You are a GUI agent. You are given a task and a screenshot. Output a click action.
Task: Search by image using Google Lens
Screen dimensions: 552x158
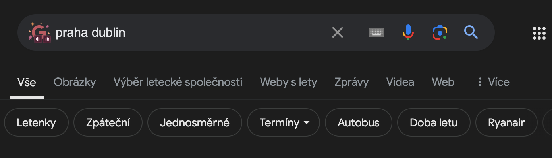click(440, 32)
